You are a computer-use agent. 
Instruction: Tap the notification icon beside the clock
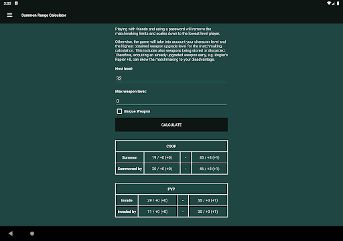coord(16,3)
